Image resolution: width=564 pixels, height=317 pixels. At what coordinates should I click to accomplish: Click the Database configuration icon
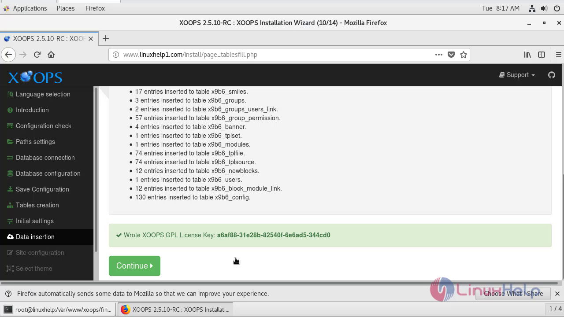tap(10, 173)
